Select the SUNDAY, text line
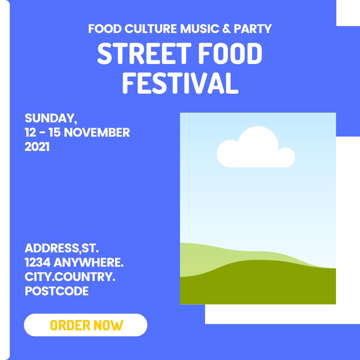Screen dimensions: 360x360 51,118
